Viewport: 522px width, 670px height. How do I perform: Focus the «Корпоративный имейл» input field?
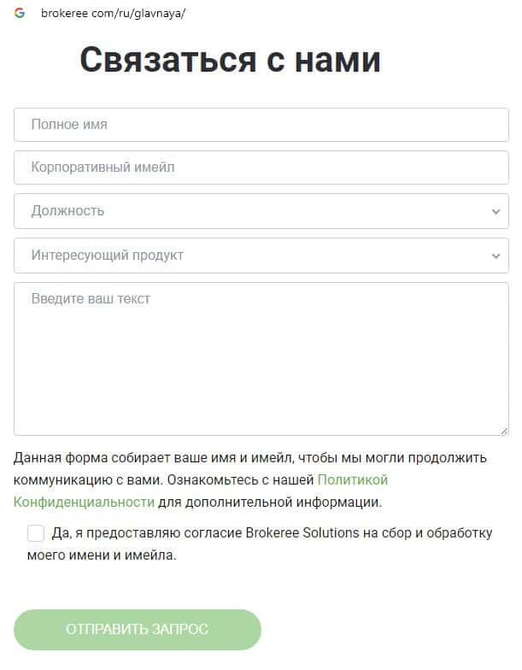point(261,167)
